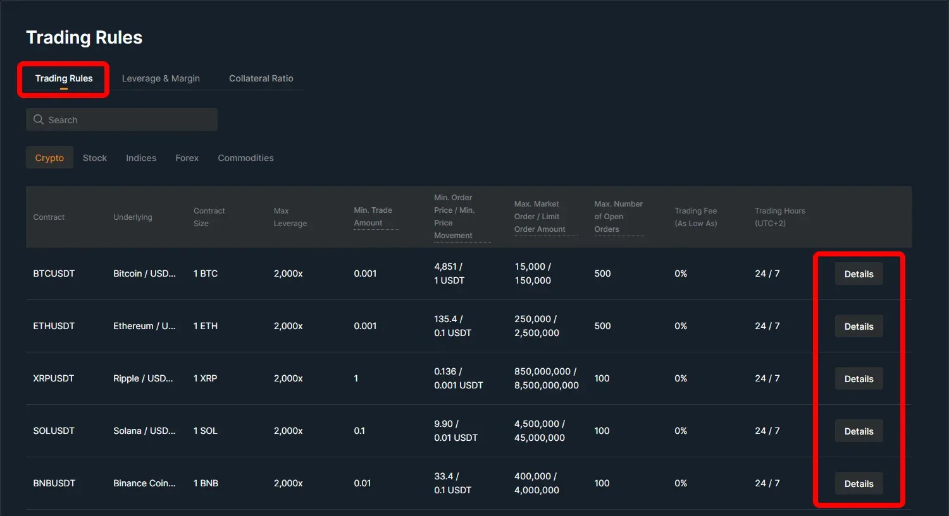The height and width of the screenshot is (516, 949).
Task: Click the Underlying column header
Action: (x=133, y=217)
